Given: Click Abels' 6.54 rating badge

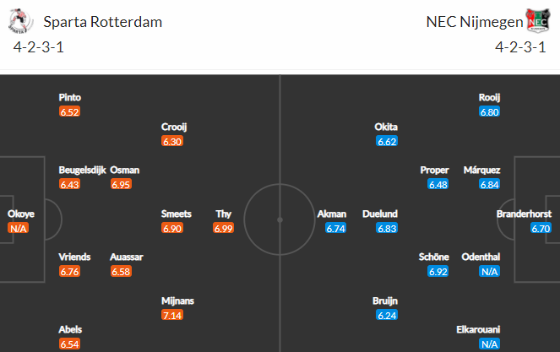Looking at the screenshot, I should pyautogui.click(x=69, y=344).
